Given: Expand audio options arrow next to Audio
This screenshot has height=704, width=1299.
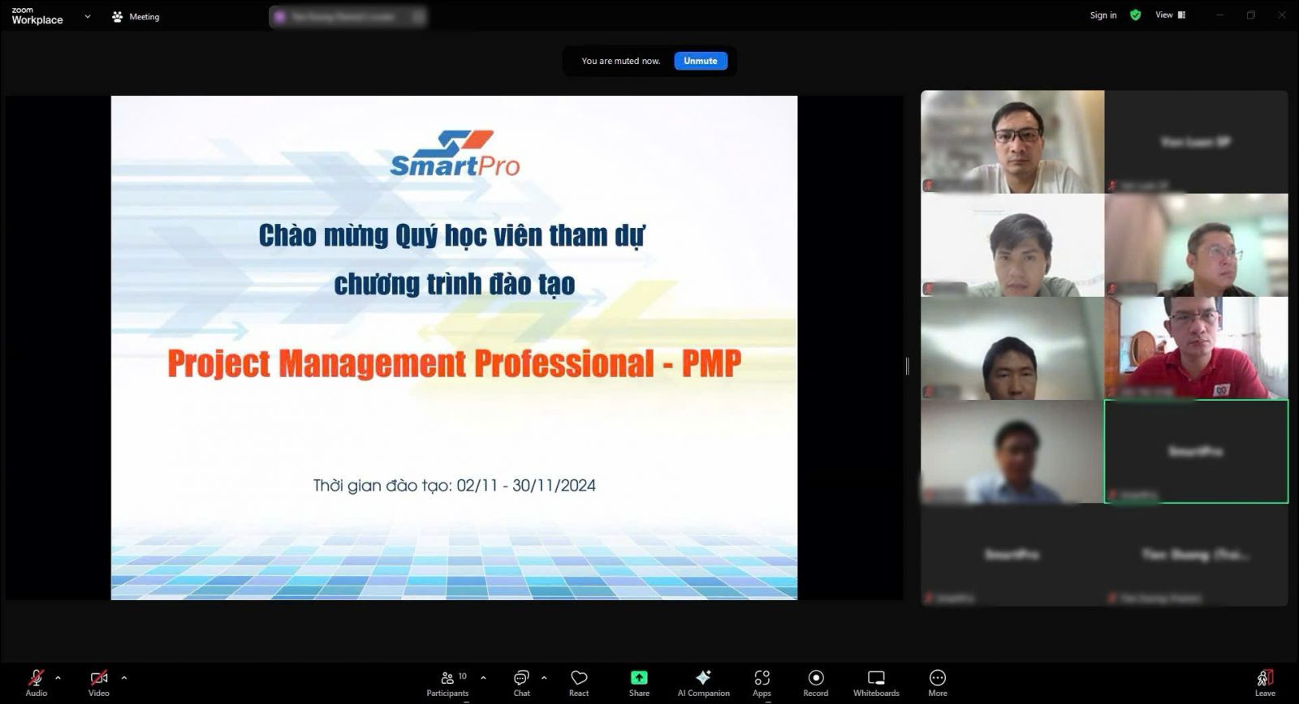Looking at the screenshot, I should coord(58,677).
